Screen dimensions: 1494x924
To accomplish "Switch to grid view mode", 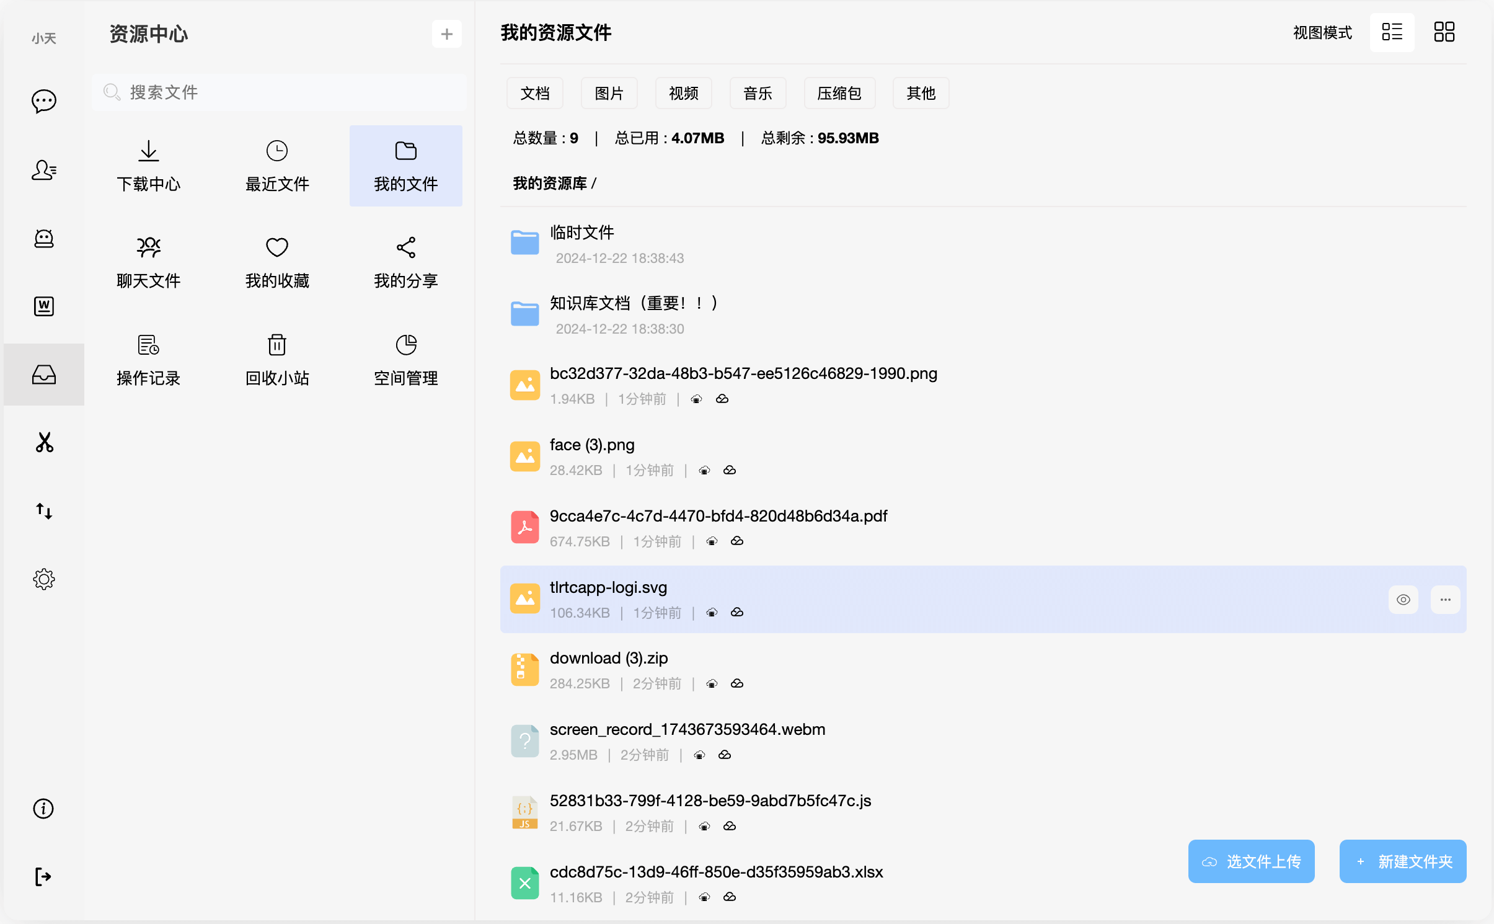I will 1444,32.
